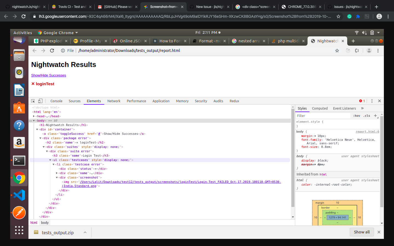Open the Network tab
The image size is (394, 246).
click(114, 101)
